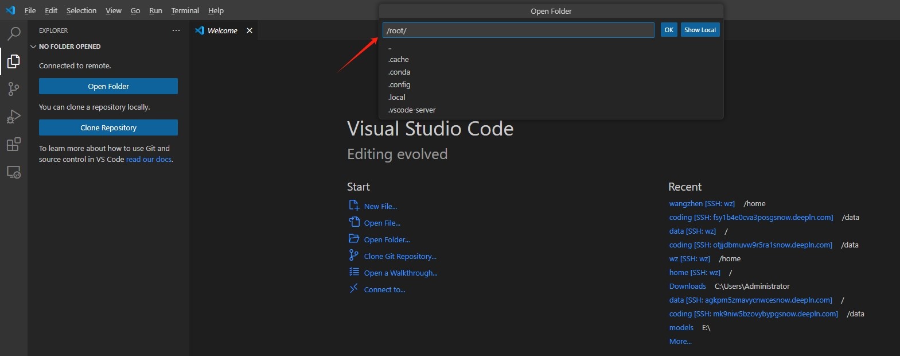Select the .local folder entry
The width and height of the screenshot is (900, 356).
(551, 98)
